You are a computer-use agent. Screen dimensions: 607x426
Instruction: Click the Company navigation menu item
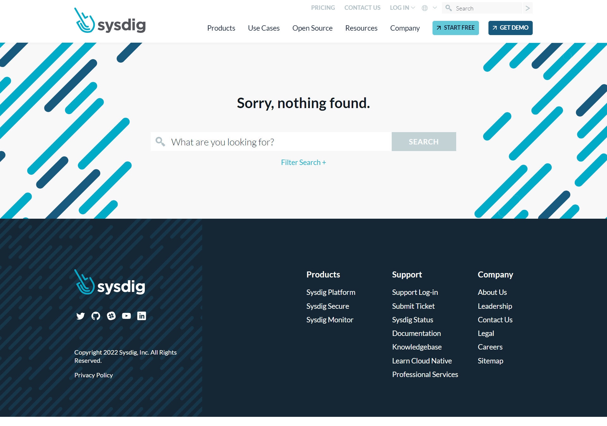(x=405, y=28)
